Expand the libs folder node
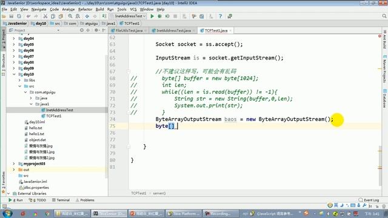Image resolution: width=388 pixels, height=218 pixels. click(x=19, y=80)
